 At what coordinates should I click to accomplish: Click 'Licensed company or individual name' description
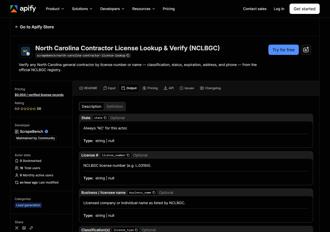tap(134, 203)
